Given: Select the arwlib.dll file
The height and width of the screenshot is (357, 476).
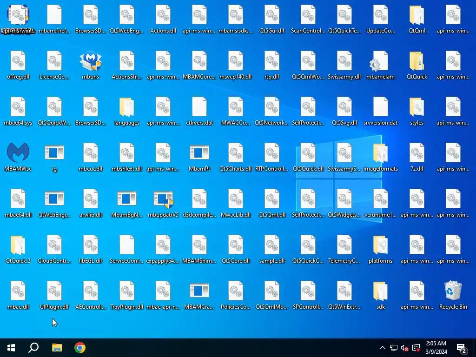Looking at the screenshot, I should [91, 198].
